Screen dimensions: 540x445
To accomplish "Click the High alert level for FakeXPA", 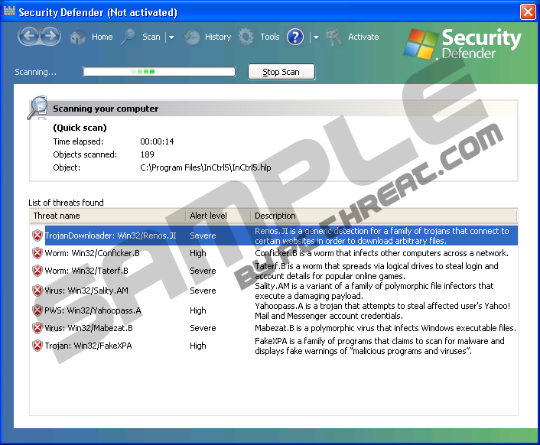I will (198, 346).
